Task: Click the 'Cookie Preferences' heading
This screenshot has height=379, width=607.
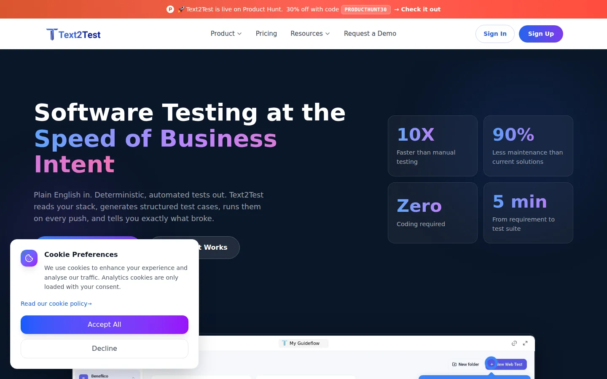Action: click(81, 254)
